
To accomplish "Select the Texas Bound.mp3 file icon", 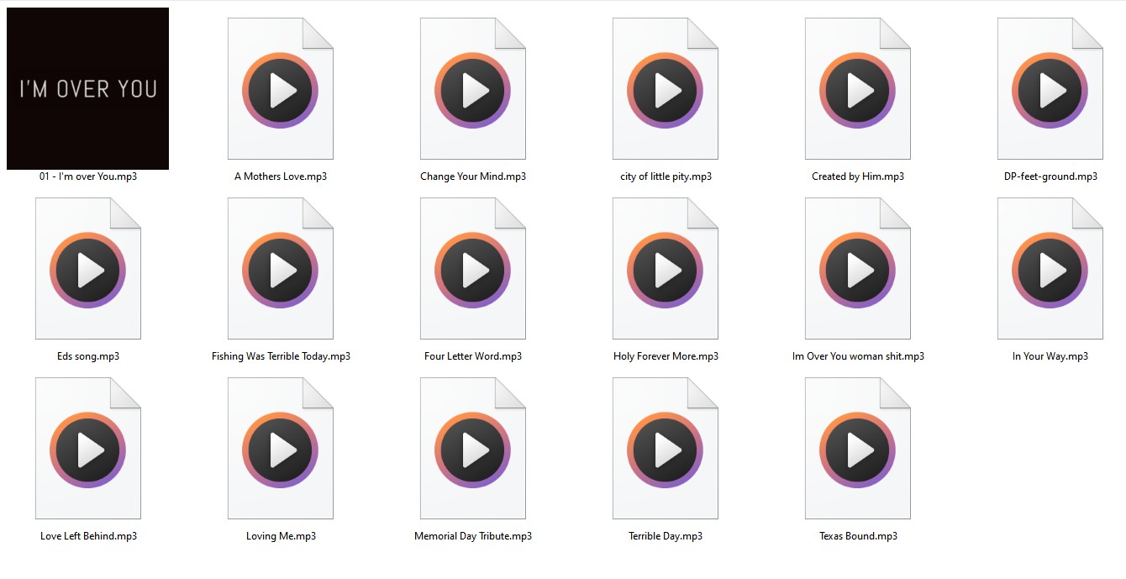I will click(x=858, y=449).
